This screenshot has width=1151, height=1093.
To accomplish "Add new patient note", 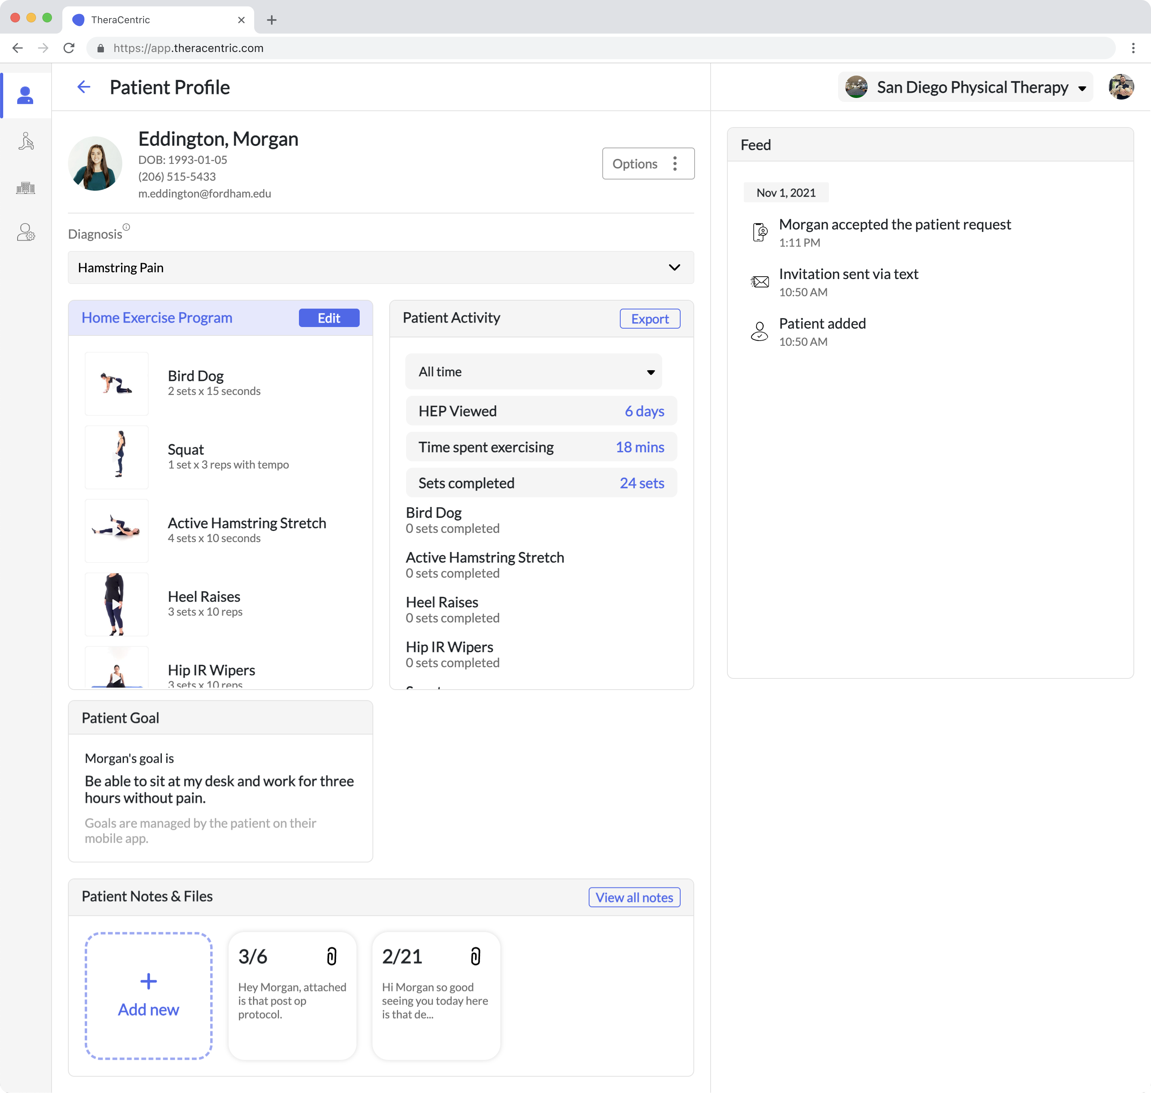I will [149, 996].
